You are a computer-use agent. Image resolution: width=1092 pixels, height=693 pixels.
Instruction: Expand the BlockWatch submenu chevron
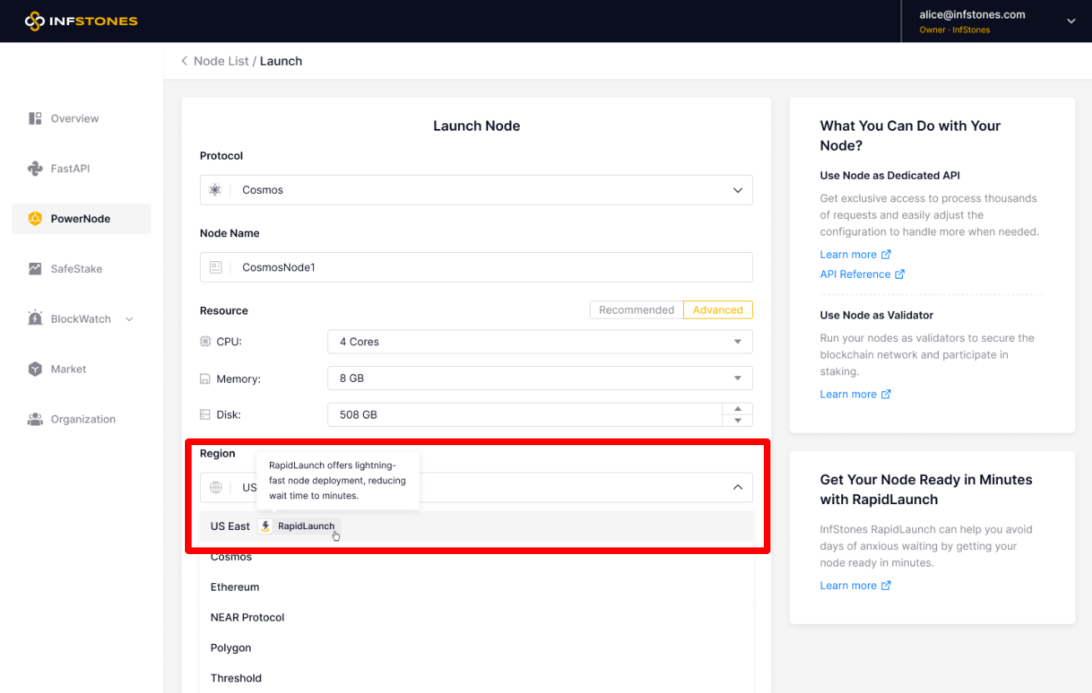[x=129, y=319]
